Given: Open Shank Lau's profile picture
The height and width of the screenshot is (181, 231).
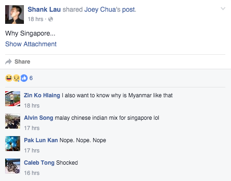Looking at the screenshot, I should coord(15,14).
